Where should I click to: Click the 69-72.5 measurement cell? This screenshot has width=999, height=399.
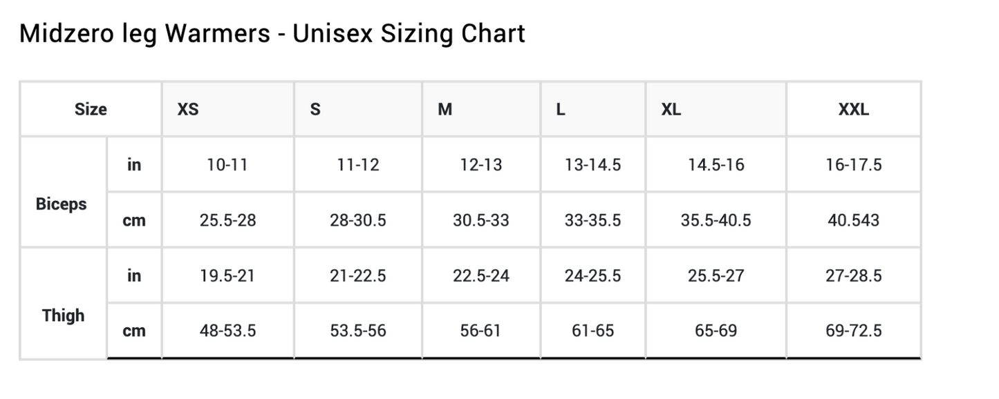tap(853, 331)
